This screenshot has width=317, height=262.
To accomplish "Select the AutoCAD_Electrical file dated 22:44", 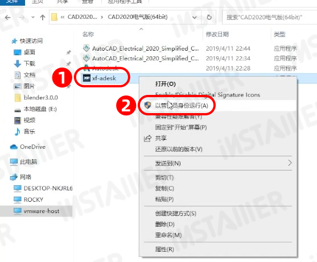I will tap(145, 48).
